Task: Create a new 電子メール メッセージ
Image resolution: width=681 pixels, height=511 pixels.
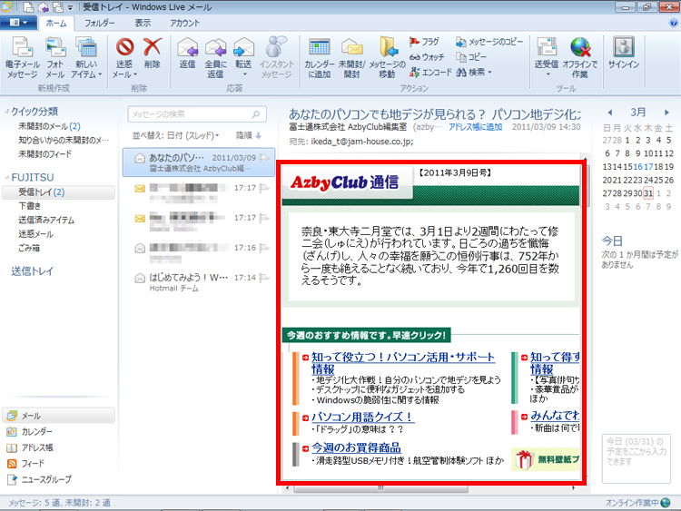Action: (x=22, y=58)
